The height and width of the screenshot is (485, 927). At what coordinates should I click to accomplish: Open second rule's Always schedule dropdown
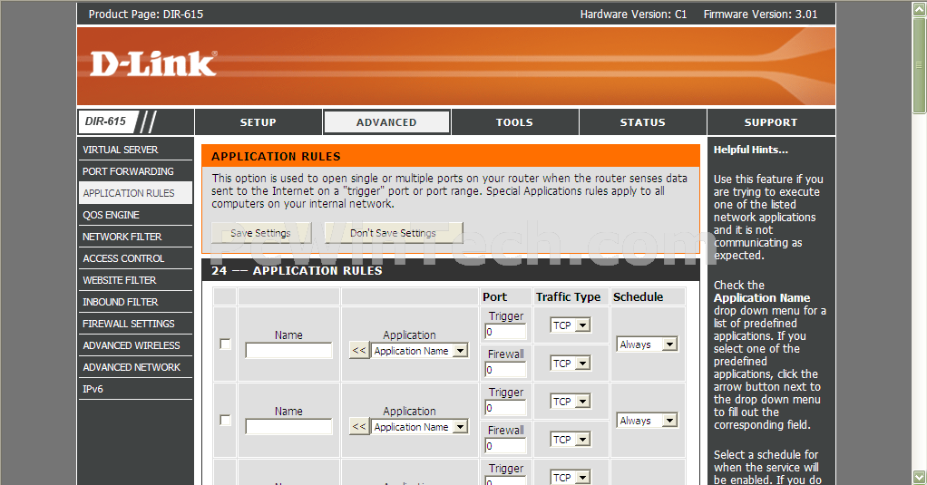648,421
